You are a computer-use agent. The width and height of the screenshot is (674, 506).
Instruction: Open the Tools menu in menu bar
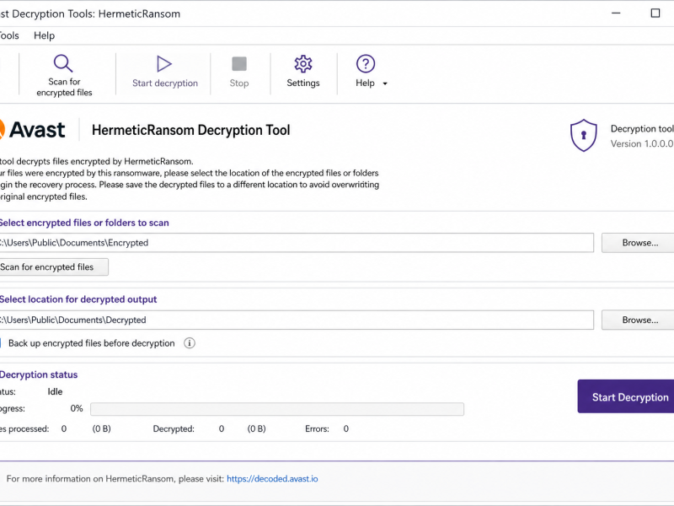click(x=9, y=35)
